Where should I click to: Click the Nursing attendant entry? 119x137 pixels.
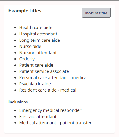(x=38, y=53)
